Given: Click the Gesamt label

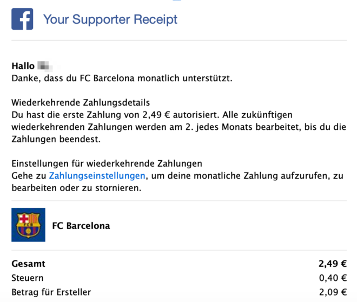Looking at the screenshot, I should [x=28, y=264].
